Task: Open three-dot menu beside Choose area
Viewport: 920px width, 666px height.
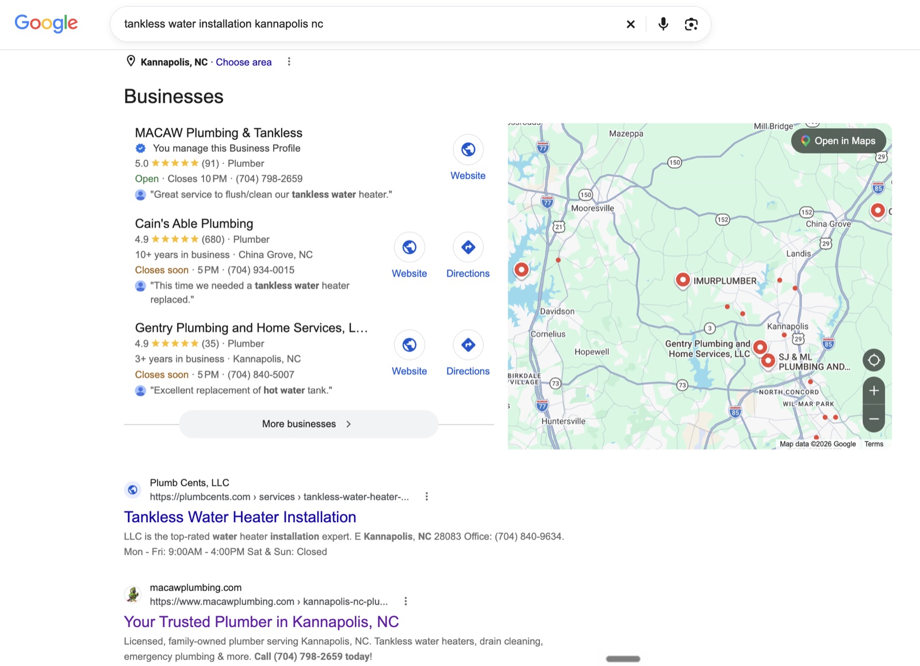Action: tap(289, 62)
